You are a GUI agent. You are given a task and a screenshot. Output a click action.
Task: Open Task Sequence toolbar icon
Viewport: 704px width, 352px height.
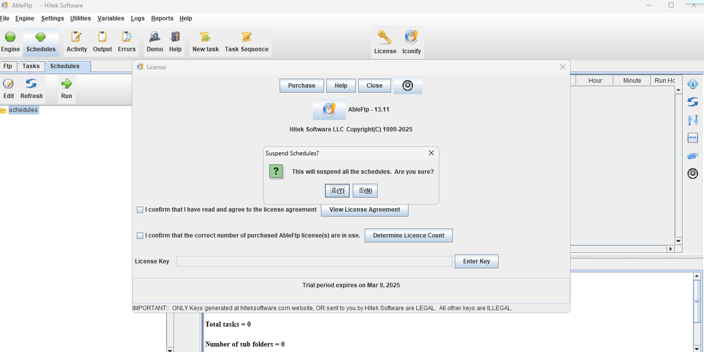pos(246,37)
